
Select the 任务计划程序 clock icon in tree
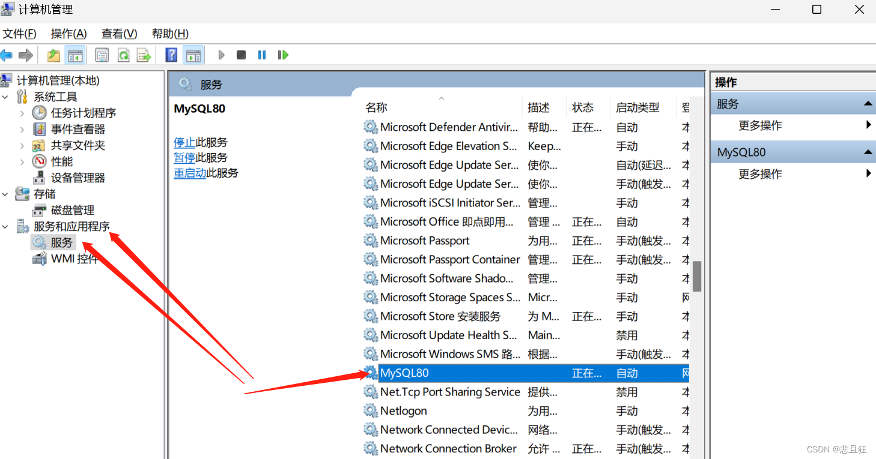coord(39,113)
